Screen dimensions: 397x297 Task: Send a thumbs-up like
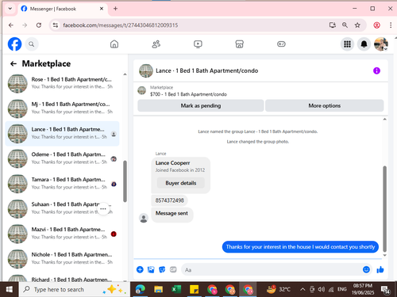pyautogui.click(x=380, y=269)
